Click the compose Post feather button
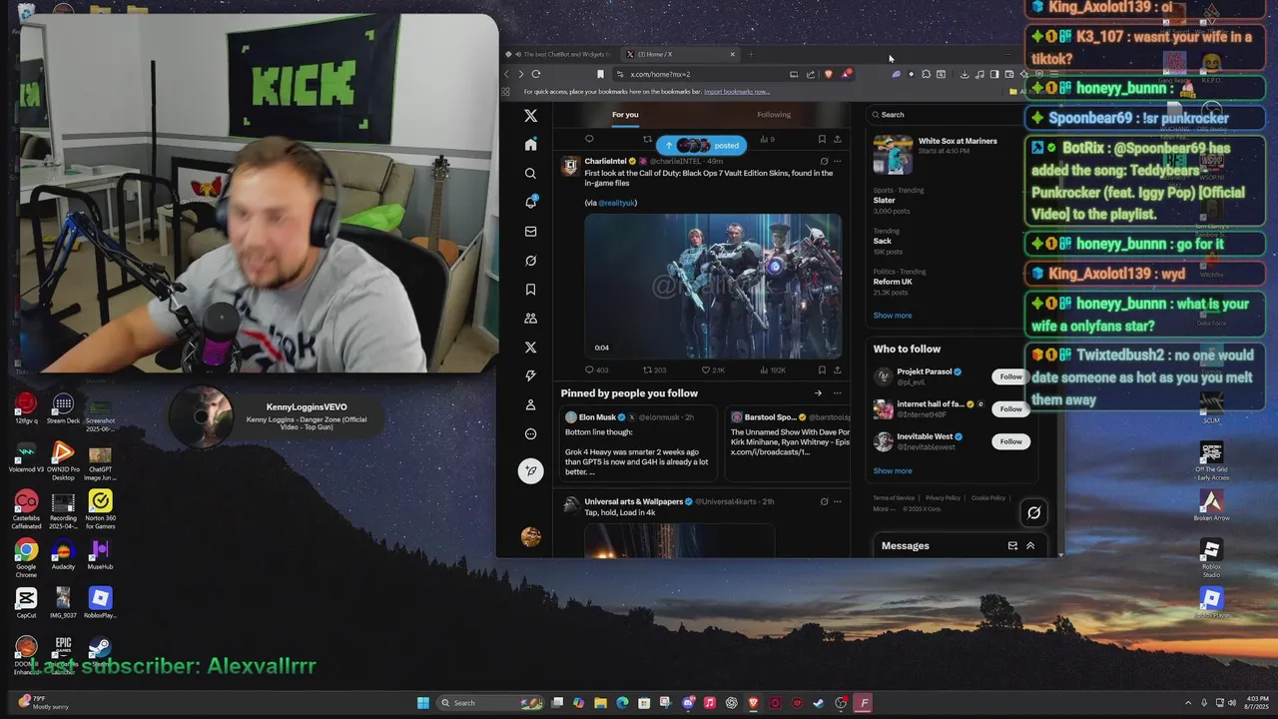This screenshot has width=1278, height=719. pyautogui.click(x=531, y=470)
